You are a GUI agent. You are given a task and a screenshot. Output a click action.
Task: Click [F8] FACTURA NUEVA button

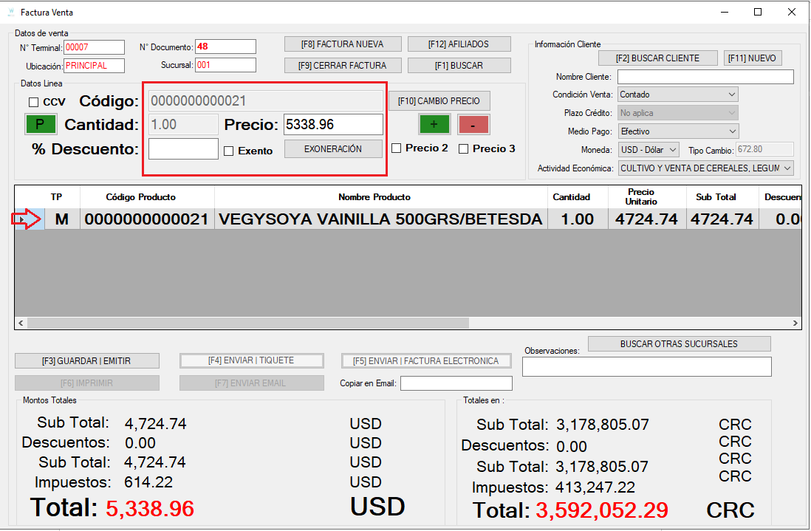click(x=343, y=44)
